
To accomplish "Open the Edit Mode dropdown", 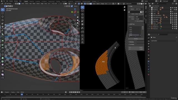I will click(x=9, y=4).
